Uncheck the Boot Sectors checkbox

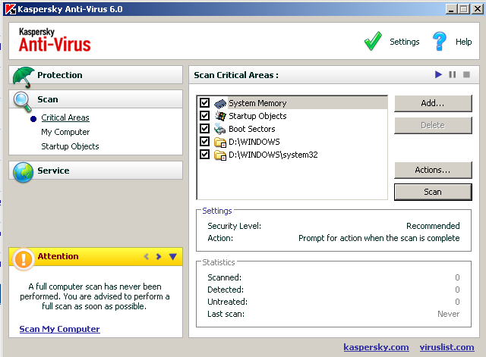[204, 128]
